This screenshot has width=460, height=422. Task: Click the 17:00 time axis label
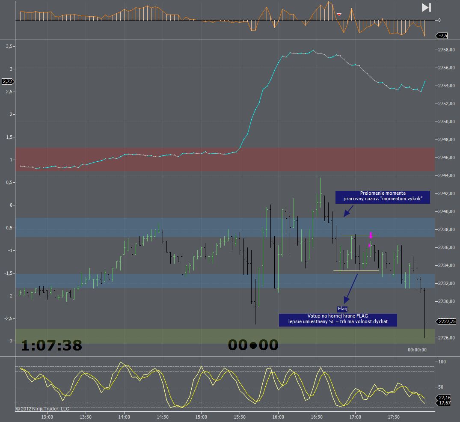click(x=355, y=417)
